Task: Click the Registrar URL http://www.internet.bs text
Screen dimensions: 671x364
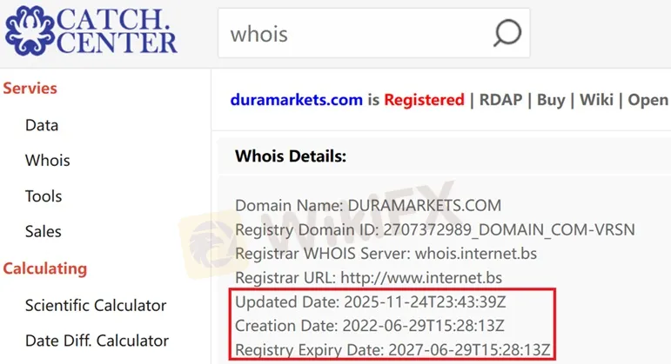Action: [421, 278]
